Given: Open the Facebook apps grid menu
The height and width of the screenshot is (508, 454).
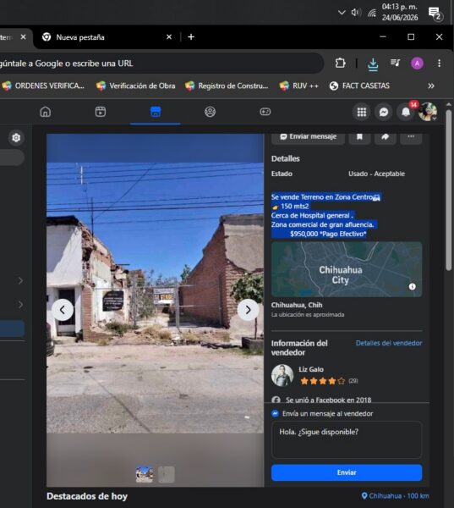Looking at the screenshot, I should (x=362, y=112).
